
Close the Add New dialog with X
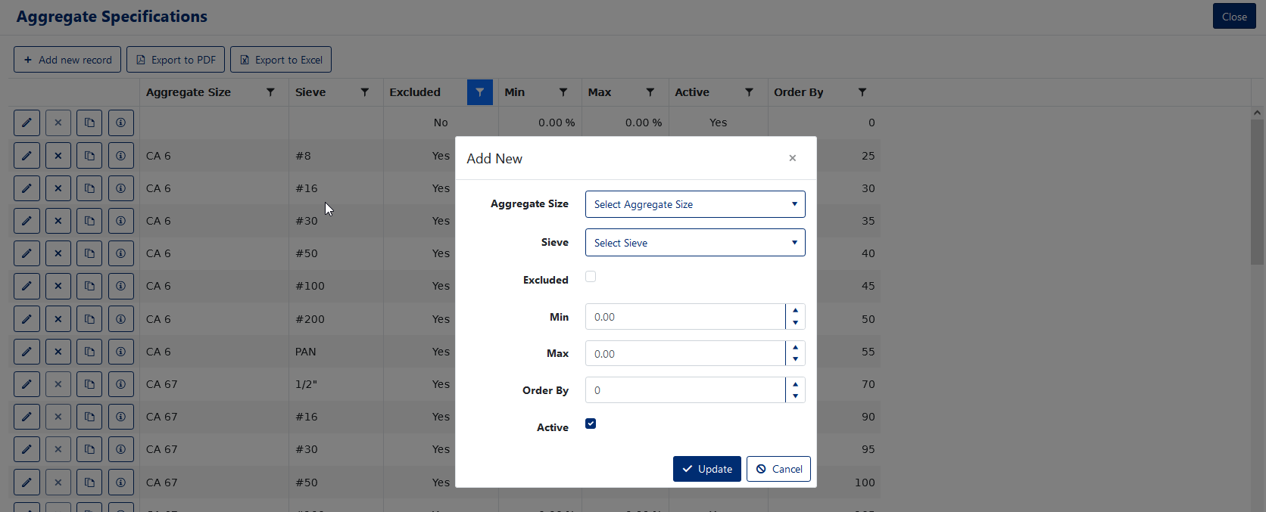793,158
